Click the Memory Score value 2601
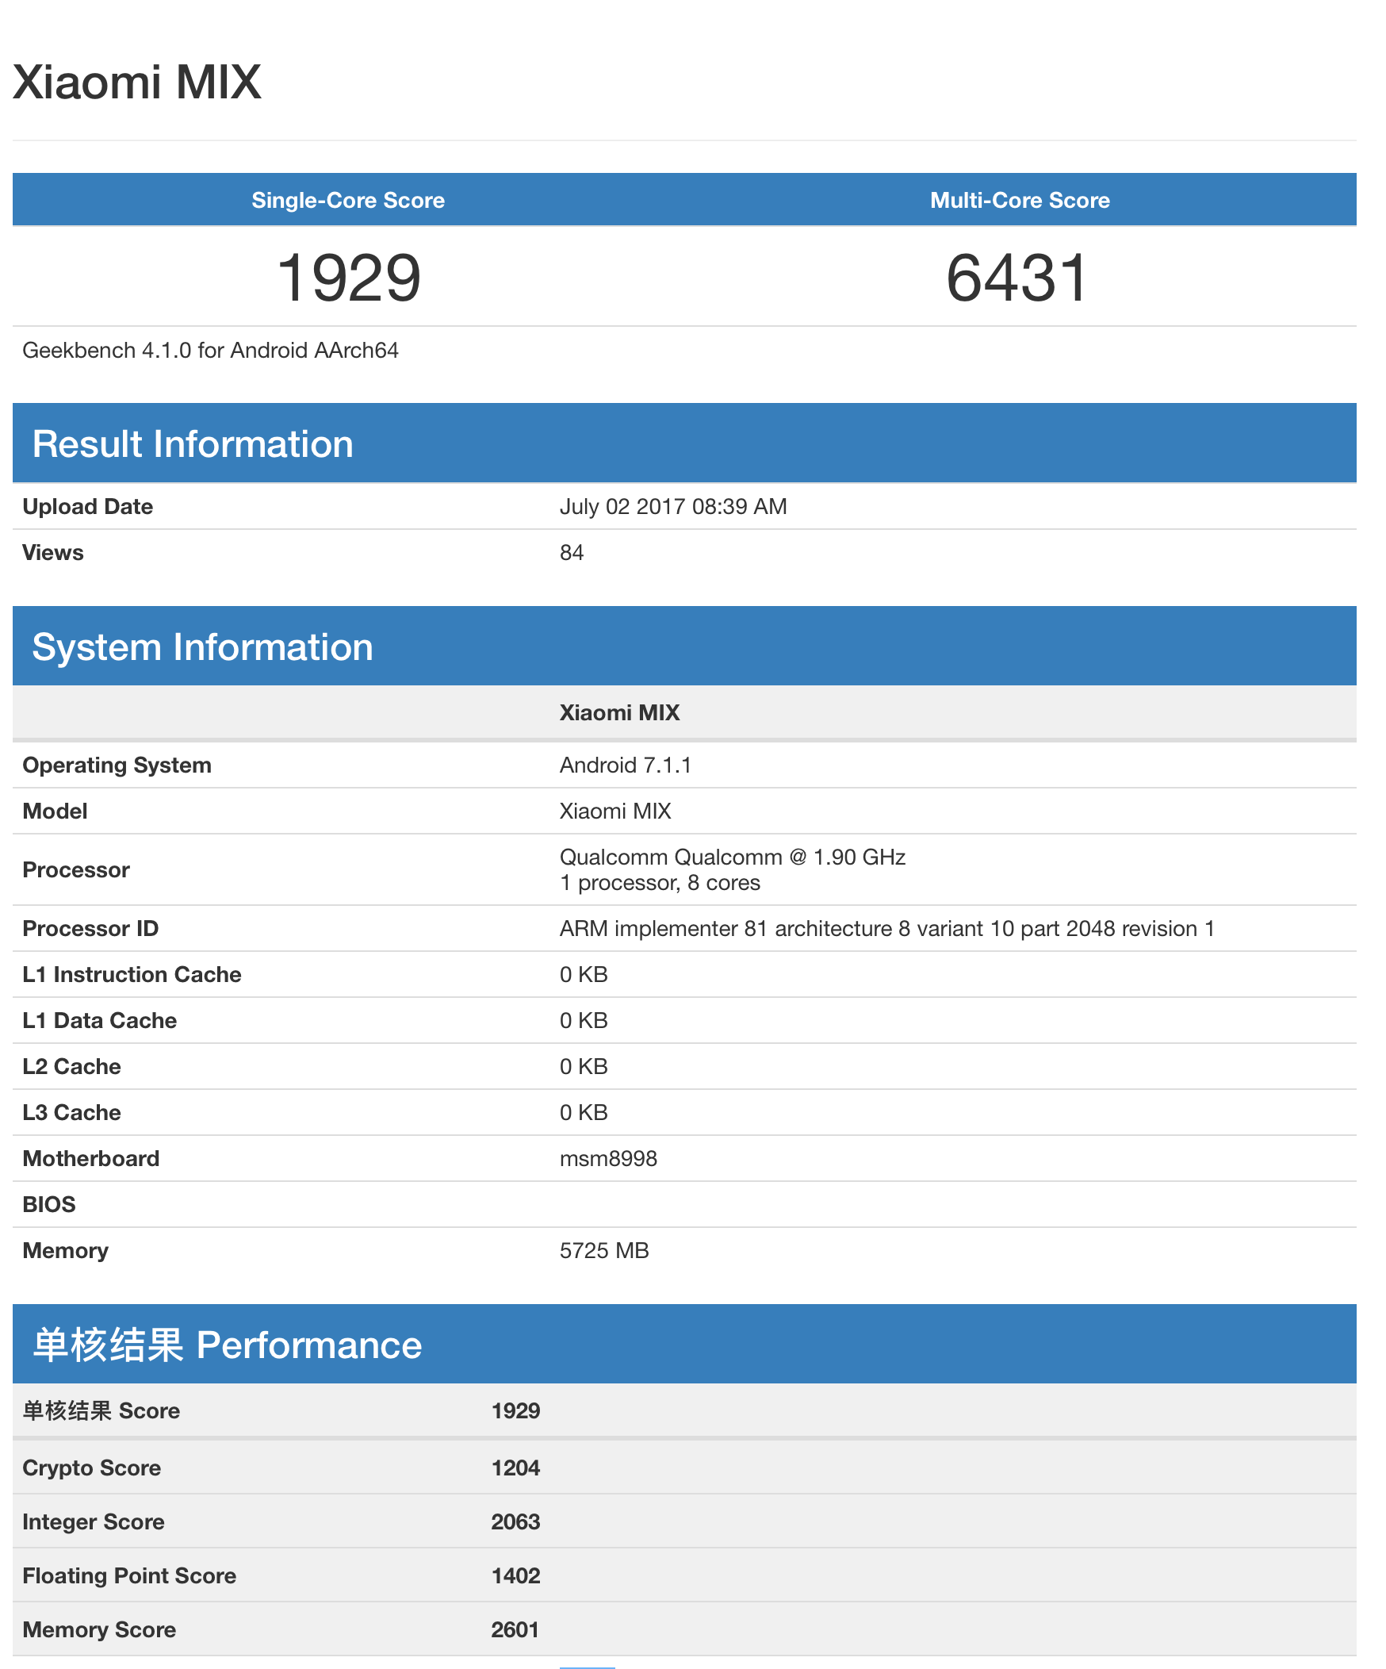The height and width of the screenshot is (1669, 1386). (515, 1629)
